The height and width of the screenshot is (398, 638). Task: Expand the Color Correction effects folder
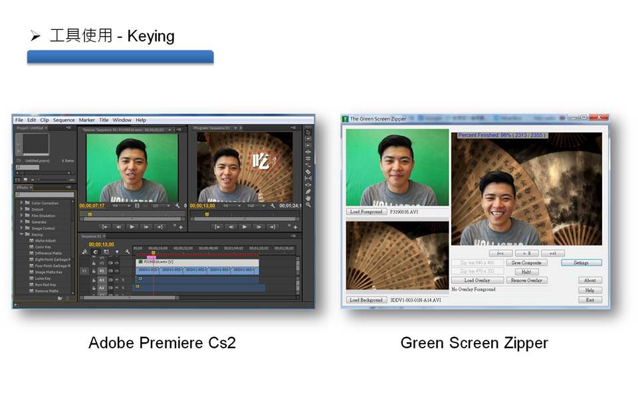coord(21,203)
